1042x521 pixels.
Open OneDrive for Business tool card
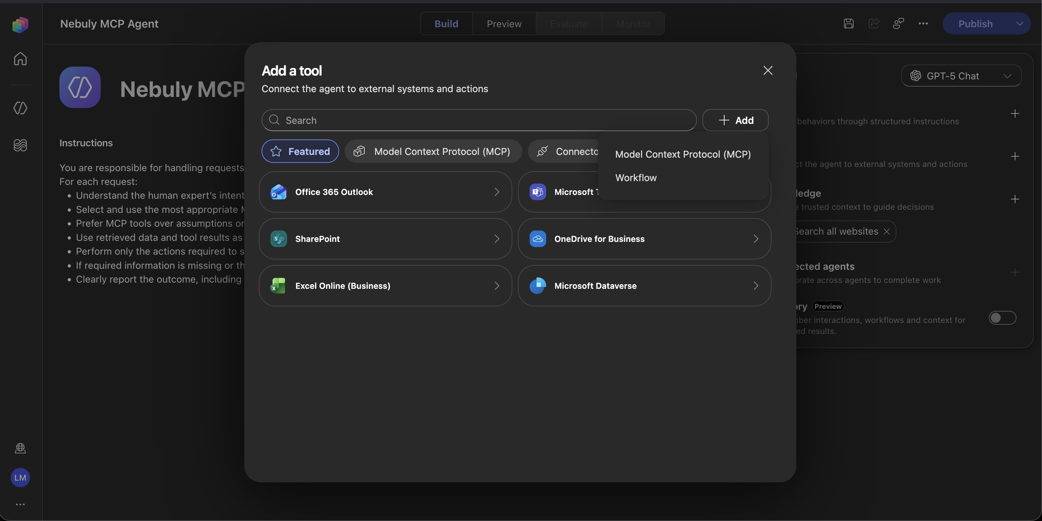(x=645, y=239)
